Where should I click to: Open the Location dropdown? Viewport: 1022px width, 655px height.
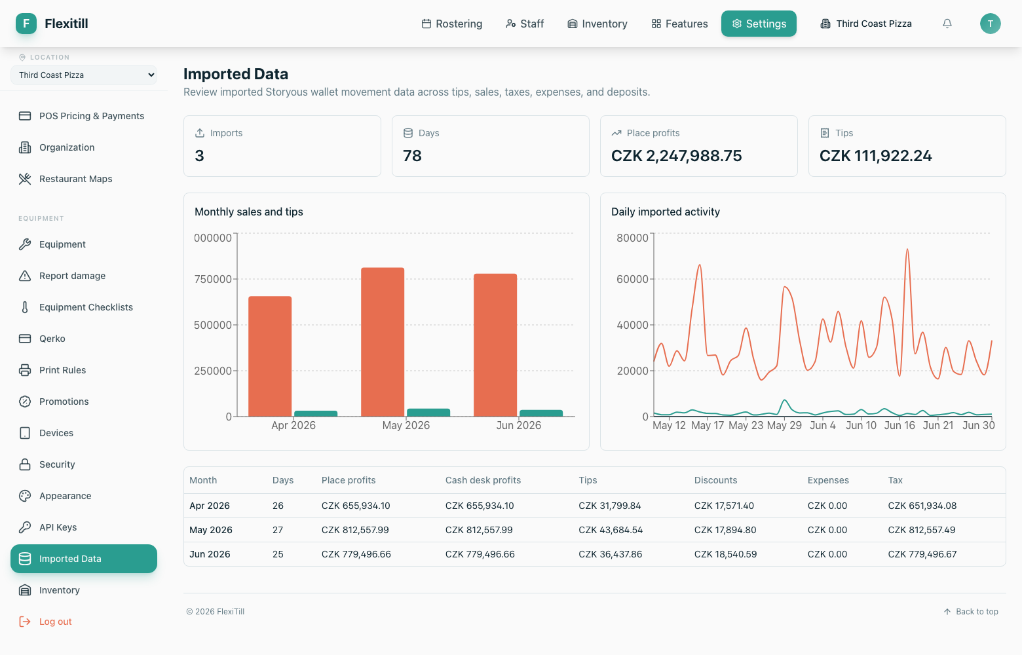click(84, 75)
